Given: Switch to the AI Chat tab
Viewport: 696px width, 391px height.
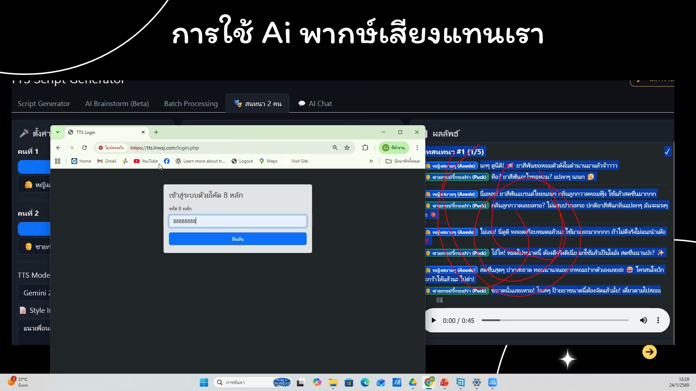Looking at the screenshot, I should (x=315, y=104).
